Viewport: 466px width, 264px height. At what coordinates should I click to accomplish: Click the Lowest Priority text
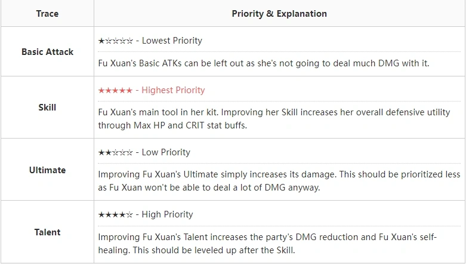click(172, 41)
